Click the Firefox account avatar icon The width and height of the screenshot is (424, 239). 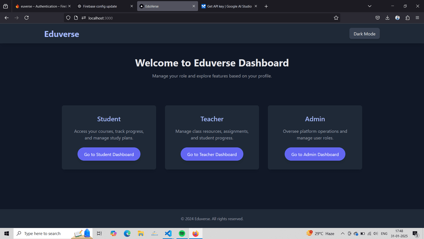tap(397, 18)
